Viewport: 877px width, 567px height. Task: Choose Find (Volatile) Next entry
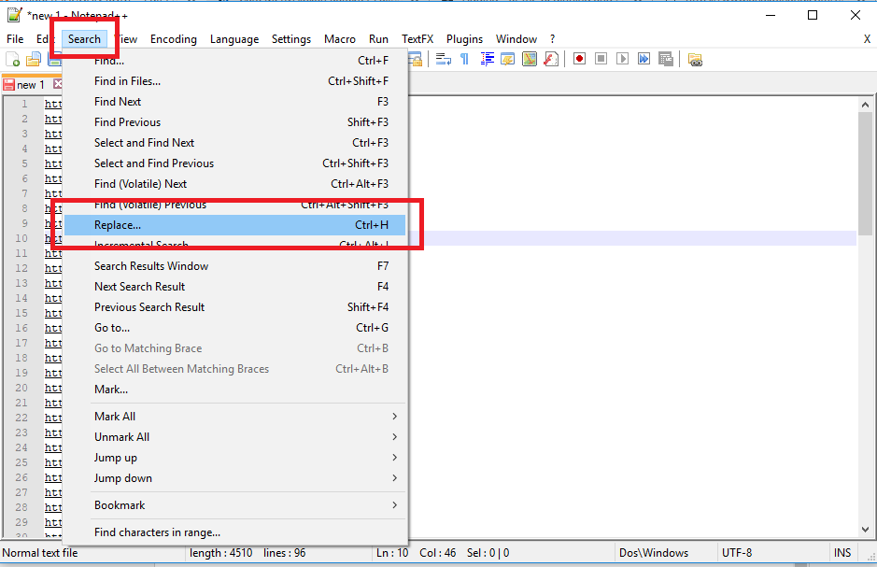click(x=235, y=184)
